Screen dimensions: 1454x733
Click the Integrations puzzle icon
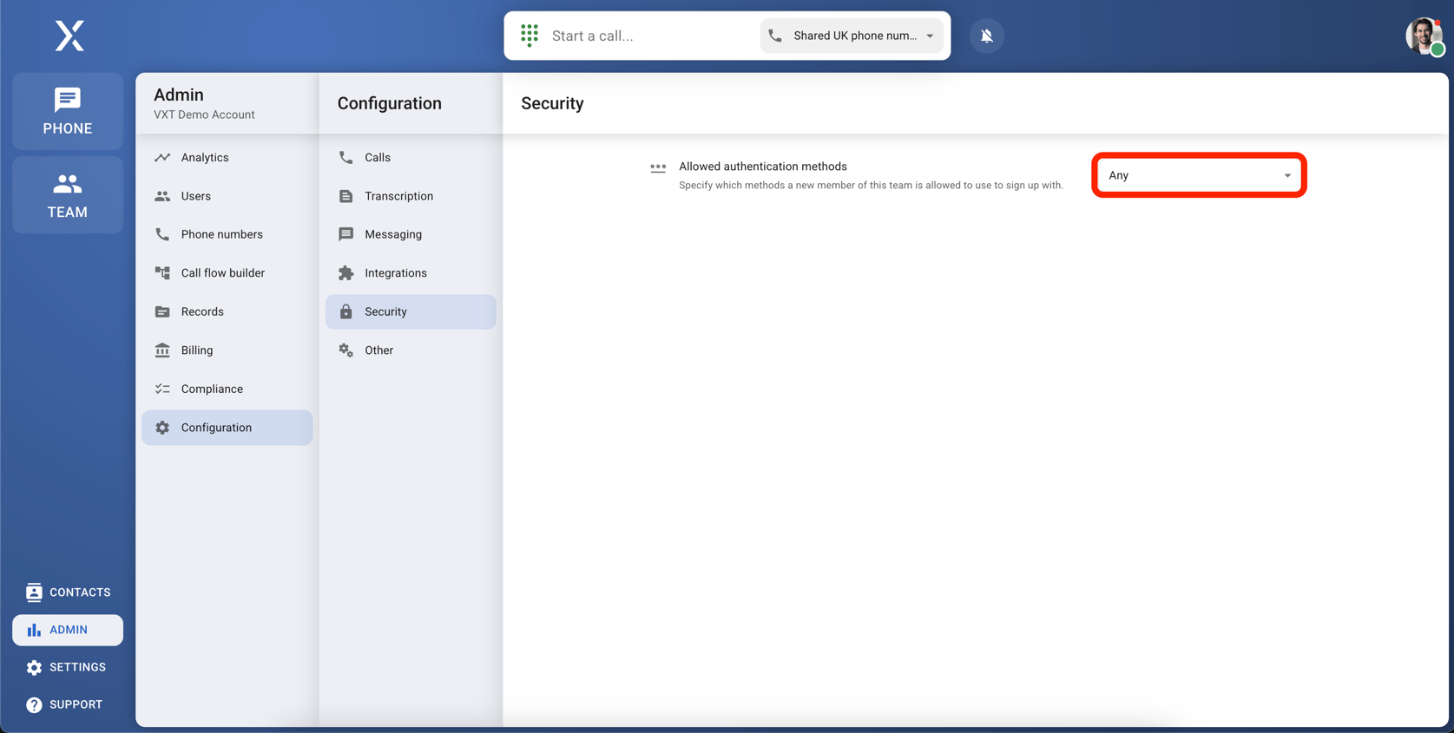(x=345, y=273)
